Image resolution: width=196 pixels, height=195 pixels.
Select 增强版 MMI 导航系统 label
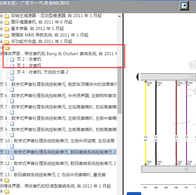50,35
